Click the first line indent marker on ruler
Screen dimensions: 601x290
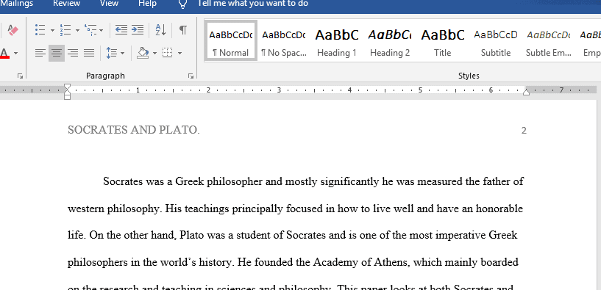[68, 87]
